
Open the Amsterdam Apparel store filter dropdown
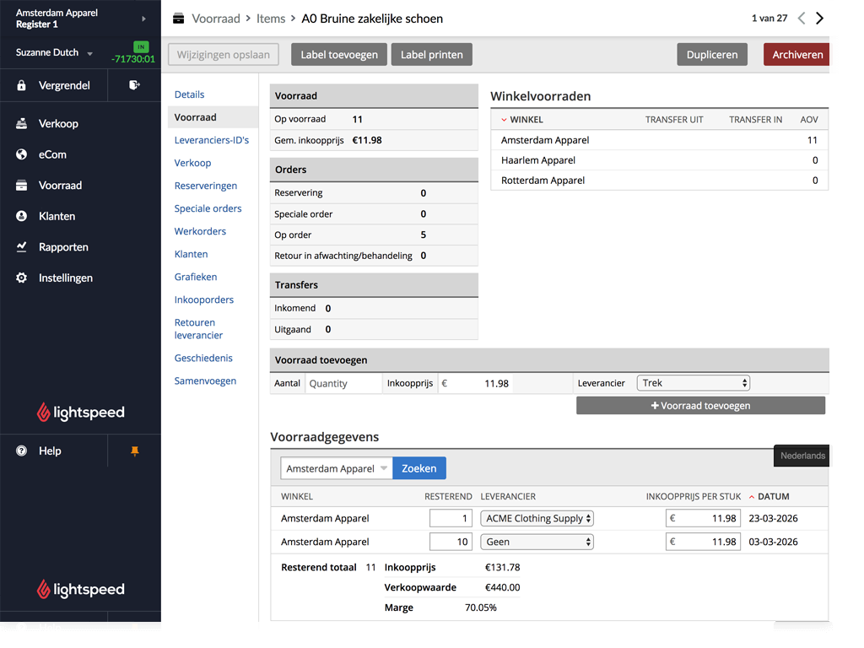337,468
